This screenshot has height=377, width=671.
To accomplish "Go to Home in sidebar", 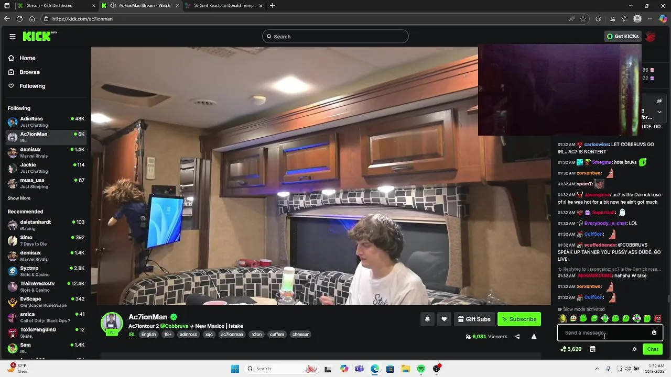I will click(45, 58).
